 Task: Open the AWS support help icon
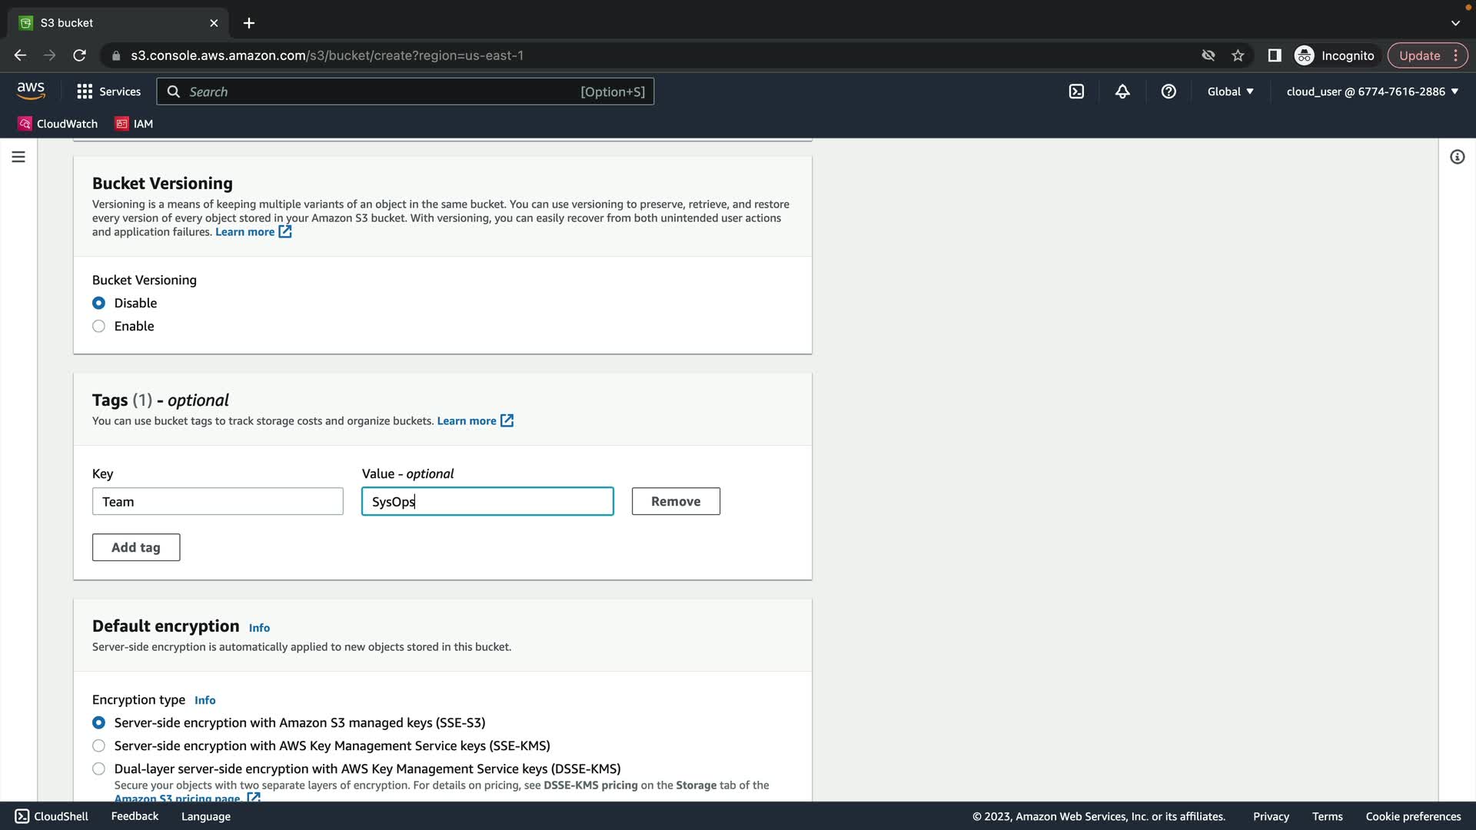click(1168, 91)
